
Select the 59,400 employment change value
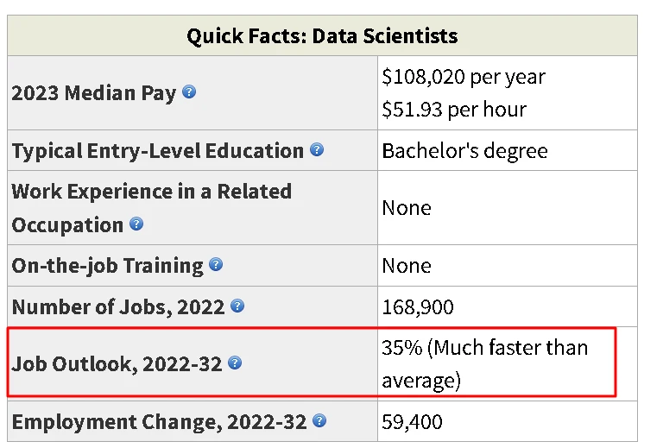point(413,422)
